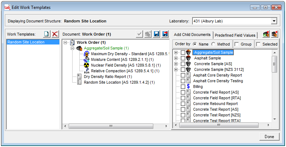Click the new work template icon
This screenshot has width=286, height=147.
coord(47,34)
